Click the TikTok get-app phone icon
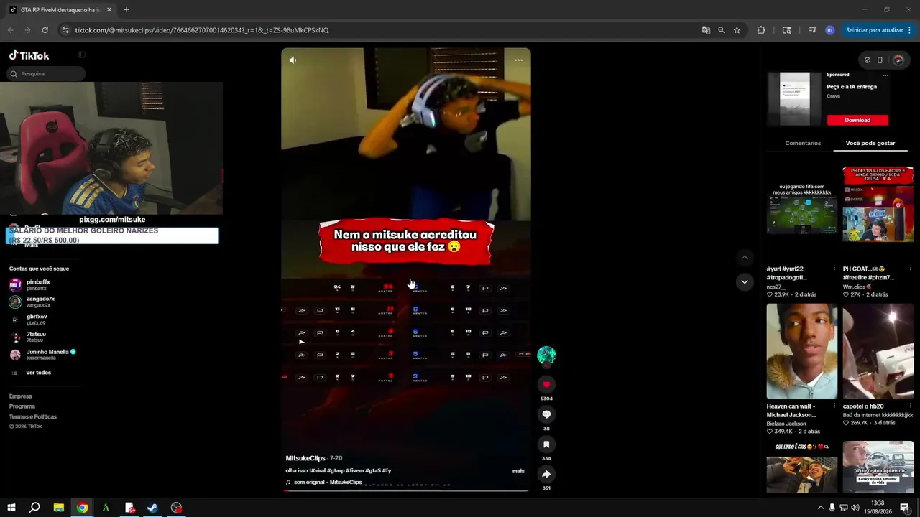 click(880, 60)
